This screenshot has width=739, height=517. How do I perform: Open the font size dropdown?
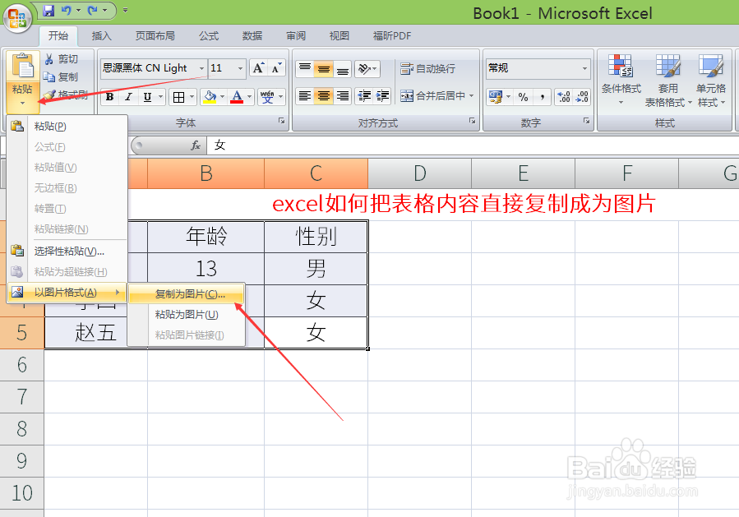pyautogui.click(x=240, y=68)
